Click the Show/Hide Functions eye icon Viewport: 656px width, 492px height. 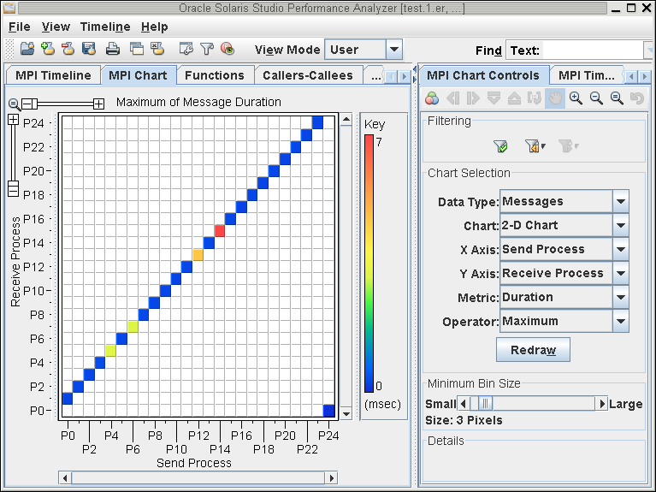[228, 49]
